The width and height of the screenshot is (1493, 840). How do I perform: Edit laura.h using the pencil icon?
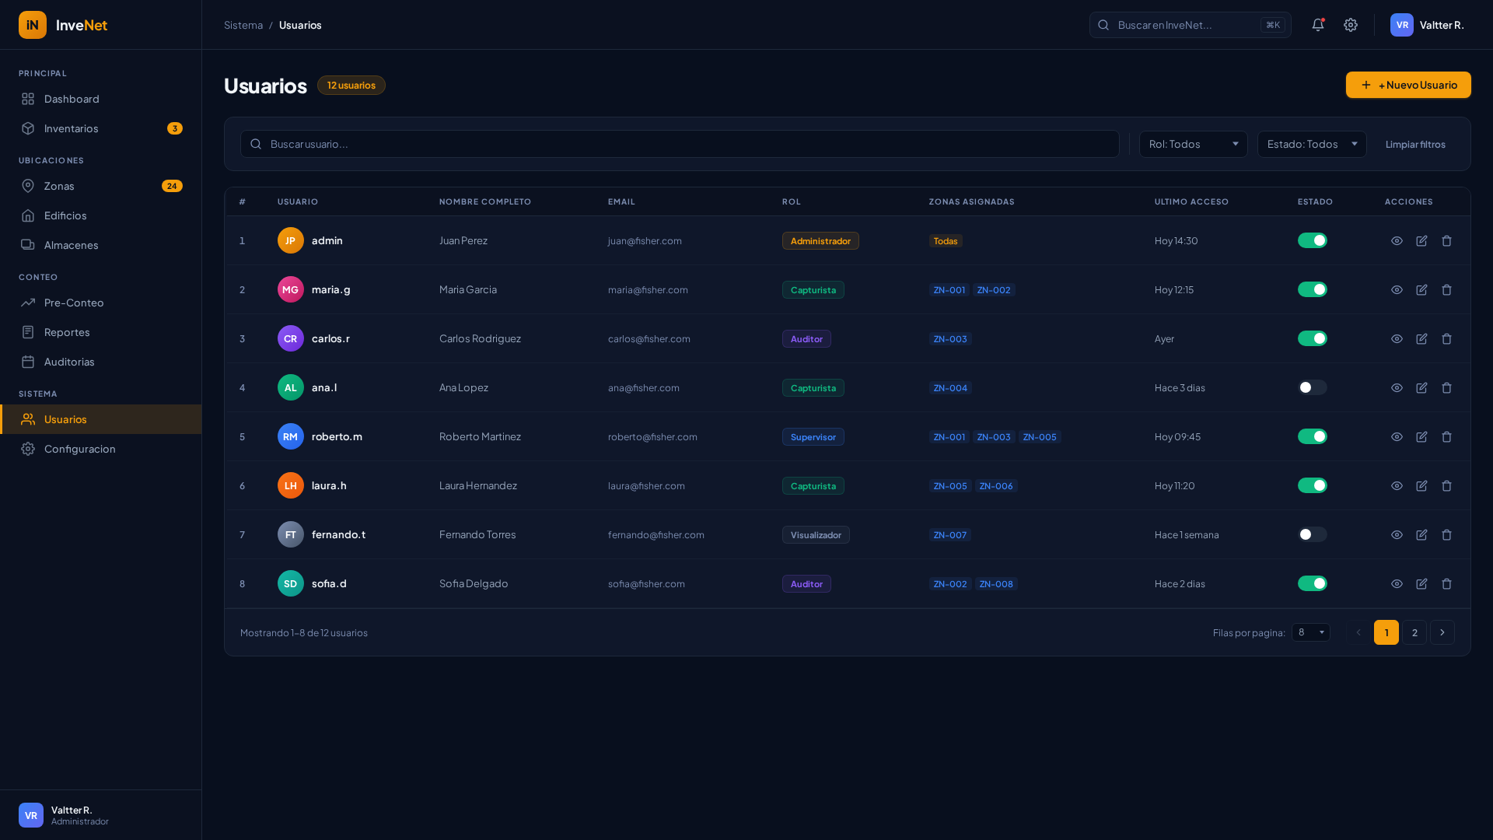(x=1421, y=485)
